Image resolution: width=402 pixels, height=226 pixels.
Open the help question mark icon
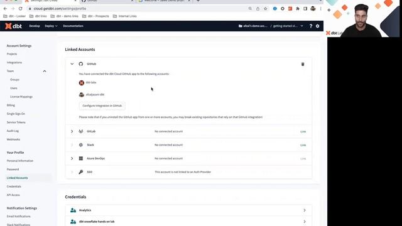(311, 26)
